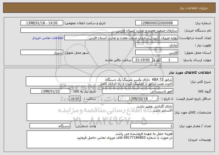
Task: Click the تاریخ نیاز به کالا label
Action: pyautogui.click(x=84, y=91)
